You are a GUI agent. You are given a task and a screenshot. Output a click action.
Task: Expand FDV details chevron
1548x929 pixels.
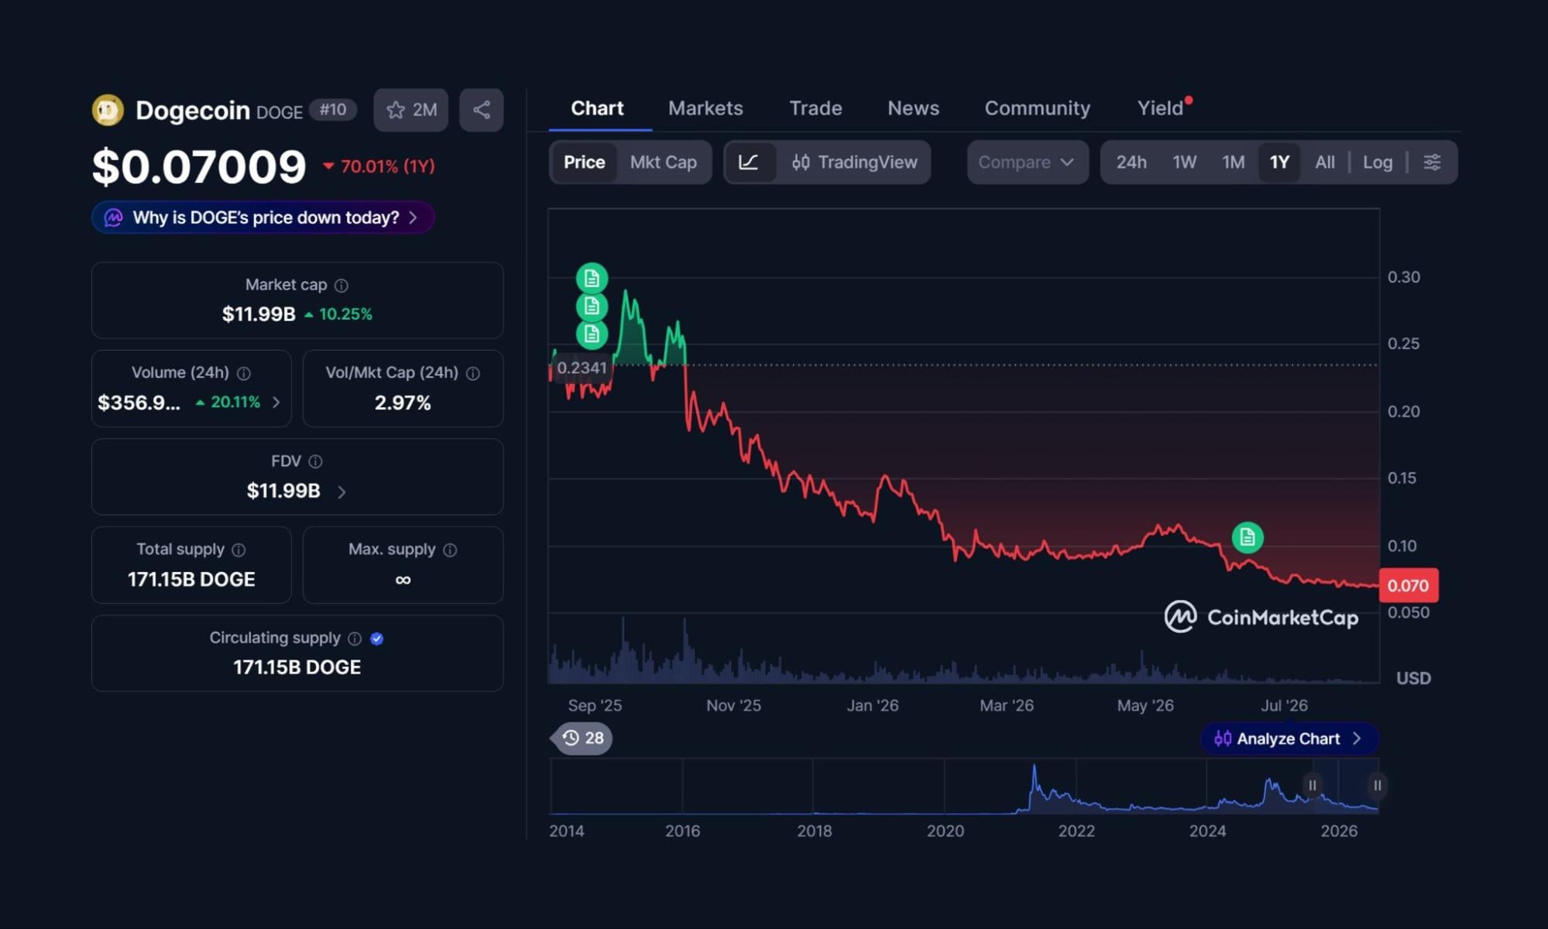tap(342, 492)
